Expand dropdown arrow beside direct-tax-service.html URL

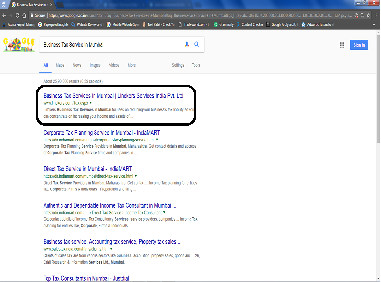point(136,176)
